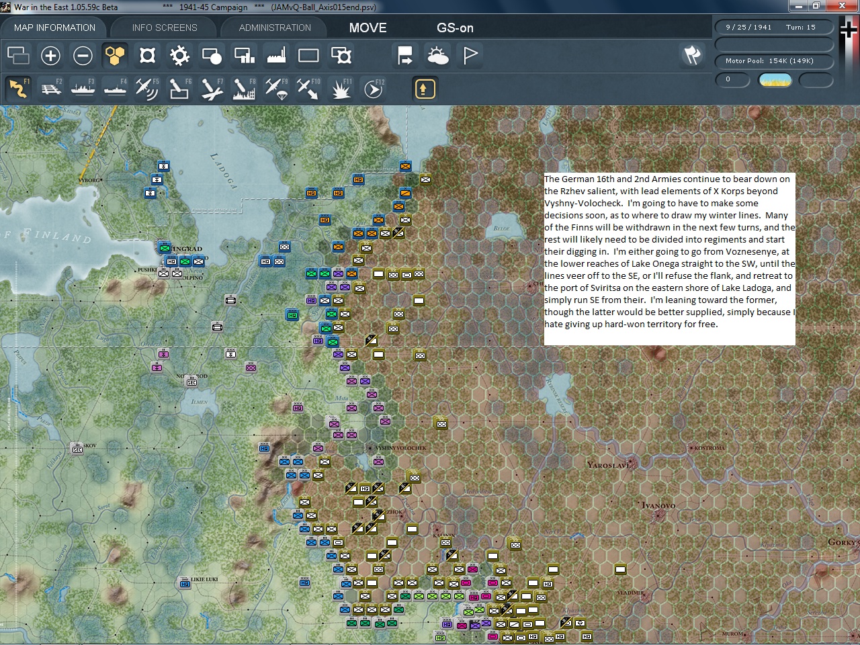The width and height of the screenshot is (860, 645).
Task: Click the commentary text box on map
Action: (669, 259)
